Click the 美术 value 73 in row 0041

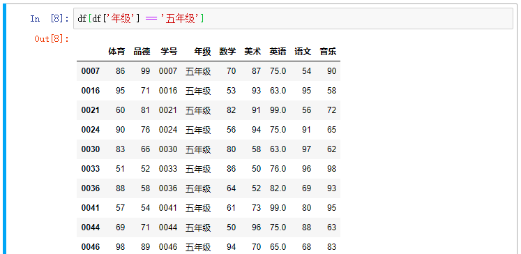pos(256,208)
